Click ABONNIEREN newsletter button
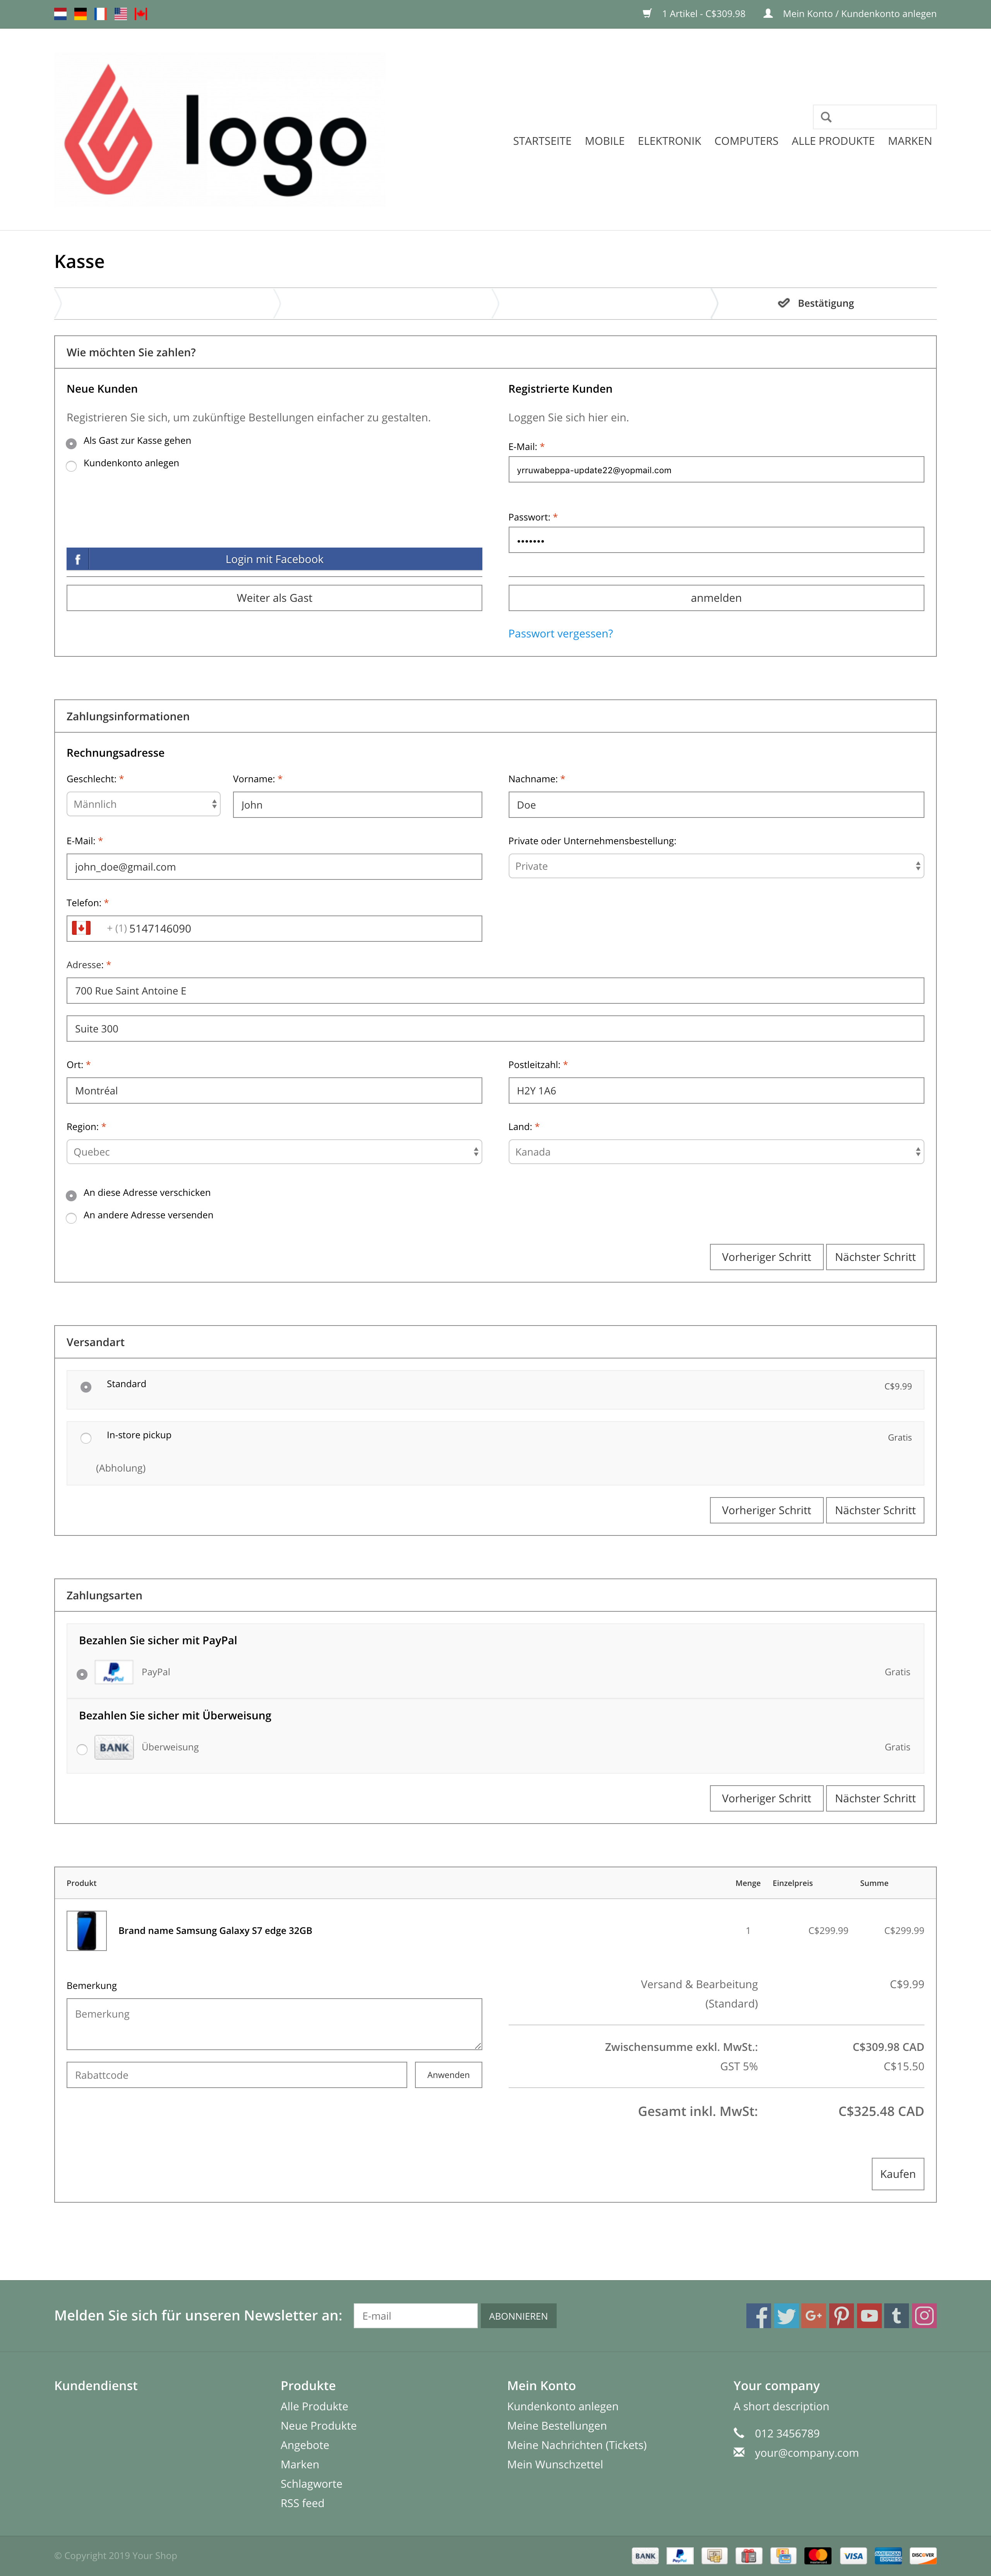Viewport: 991px width, 2576px height. point(518,2316)
